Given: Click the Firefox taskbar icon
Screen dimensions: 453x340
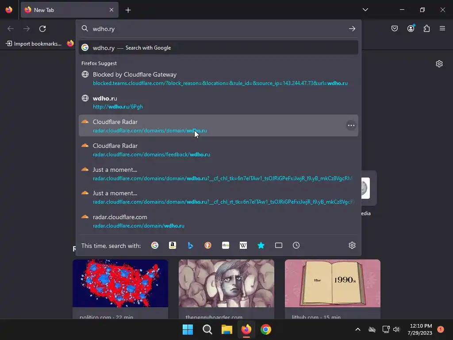Looking at the screenshot, I should click(246, 329).
